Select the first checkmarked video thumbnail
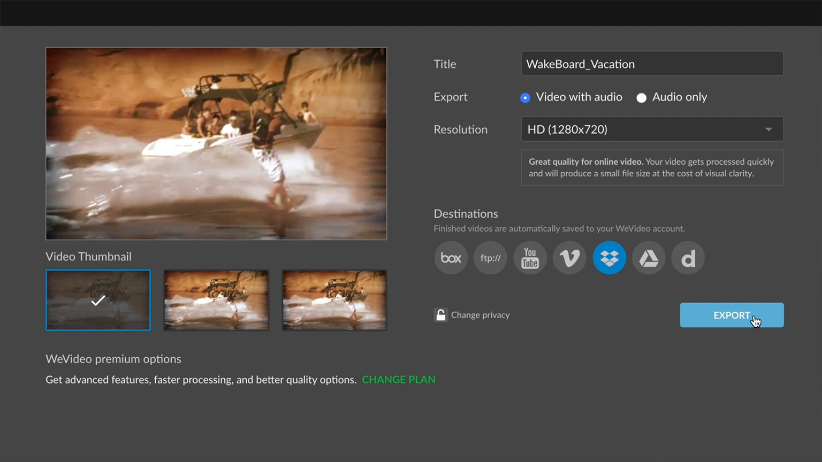 pos(98,300)
